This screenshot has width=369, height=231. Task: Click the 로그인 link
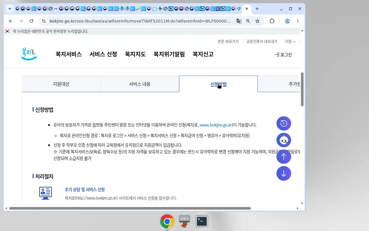(283, 55)
